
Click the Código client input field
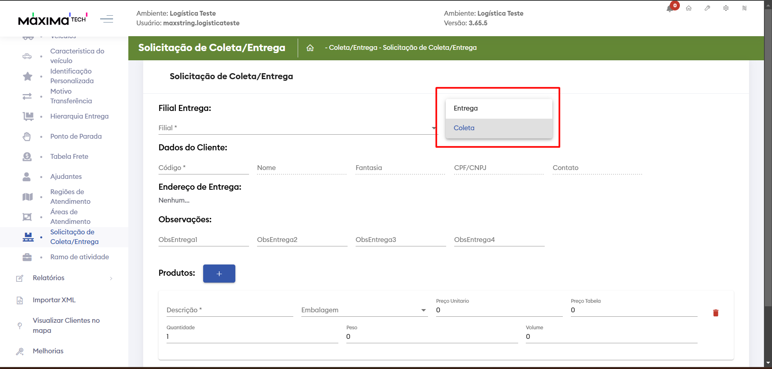click(203, 168)
